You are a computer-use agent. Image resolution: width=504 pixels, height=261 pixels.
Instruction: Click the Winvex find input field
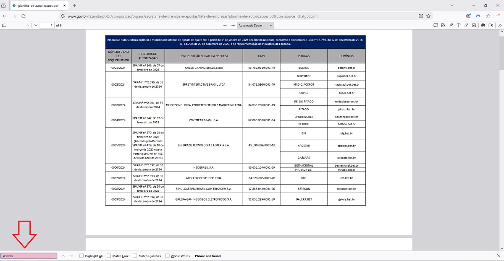tap(29, 256)
